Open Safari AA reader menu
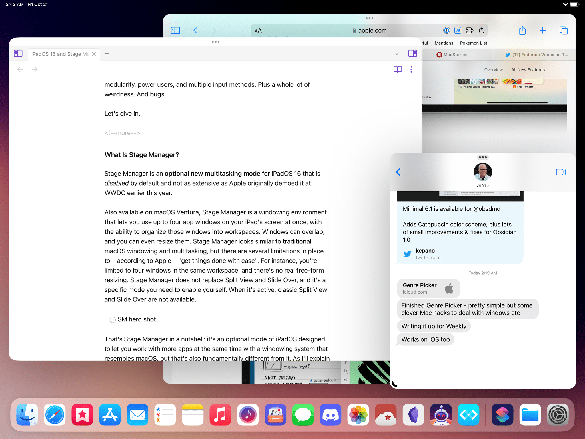585x439 pixels. [258, 31]
